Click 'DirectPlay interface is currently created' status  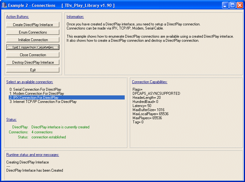(x=61, y=127)
